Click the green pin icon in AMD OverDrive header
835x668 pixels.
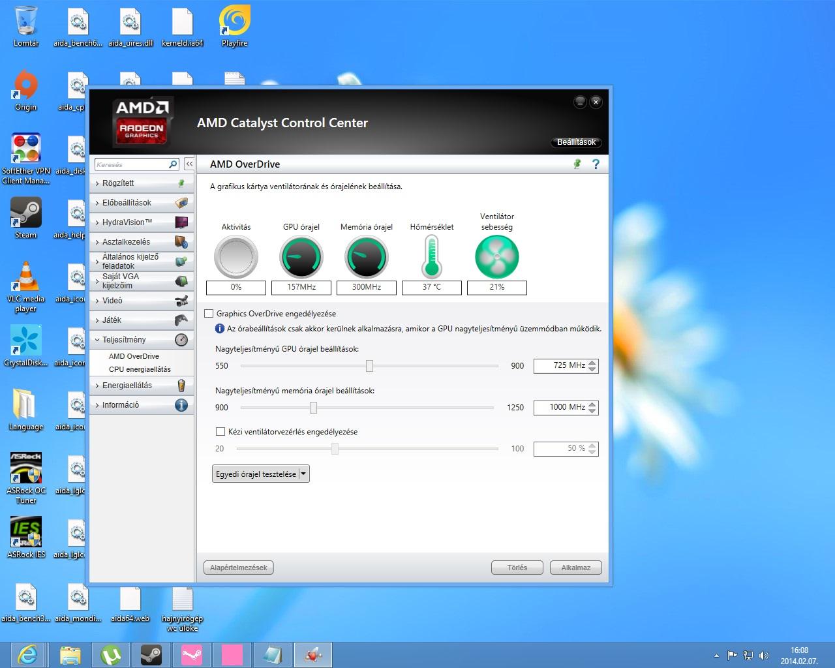pos(577,164)
